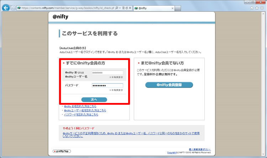Image resolution: width=267 pixels, height=158 pixels.
Task: Click the @nifty ID or username input field
Action: click(x=107, y=72)
